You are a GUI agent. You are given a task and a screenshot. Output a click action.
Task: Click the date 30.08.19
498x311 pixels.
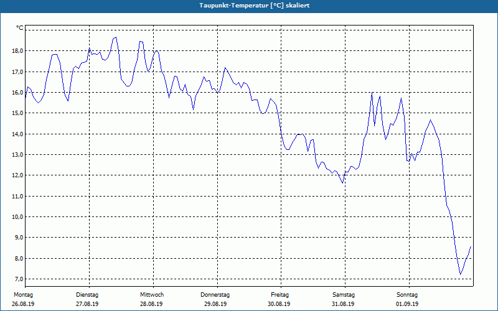[279, 304]
